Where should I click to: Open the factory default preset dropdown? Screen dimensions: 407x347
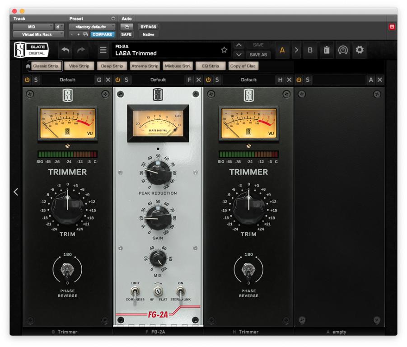pyautogui.click(x=92, y=27)
